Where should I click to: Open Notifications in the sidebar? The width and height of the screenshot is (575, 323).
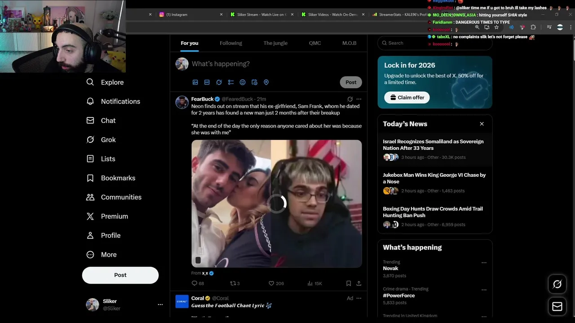113,101
